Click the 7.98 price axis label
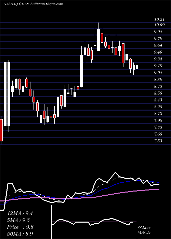 point(158,121)
